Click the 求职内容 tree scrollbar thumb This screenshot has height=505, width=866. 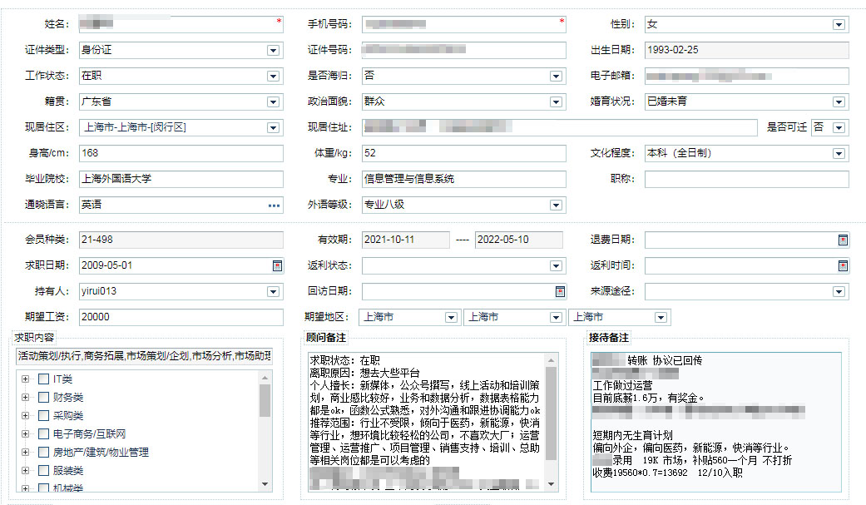coord(265,401)
